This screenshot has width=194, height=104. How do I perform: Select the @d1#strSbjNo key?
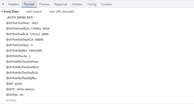point(17,51)
